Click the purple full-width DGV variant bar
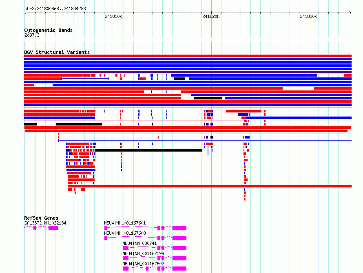The image size is (363, 273). point(188,72)
